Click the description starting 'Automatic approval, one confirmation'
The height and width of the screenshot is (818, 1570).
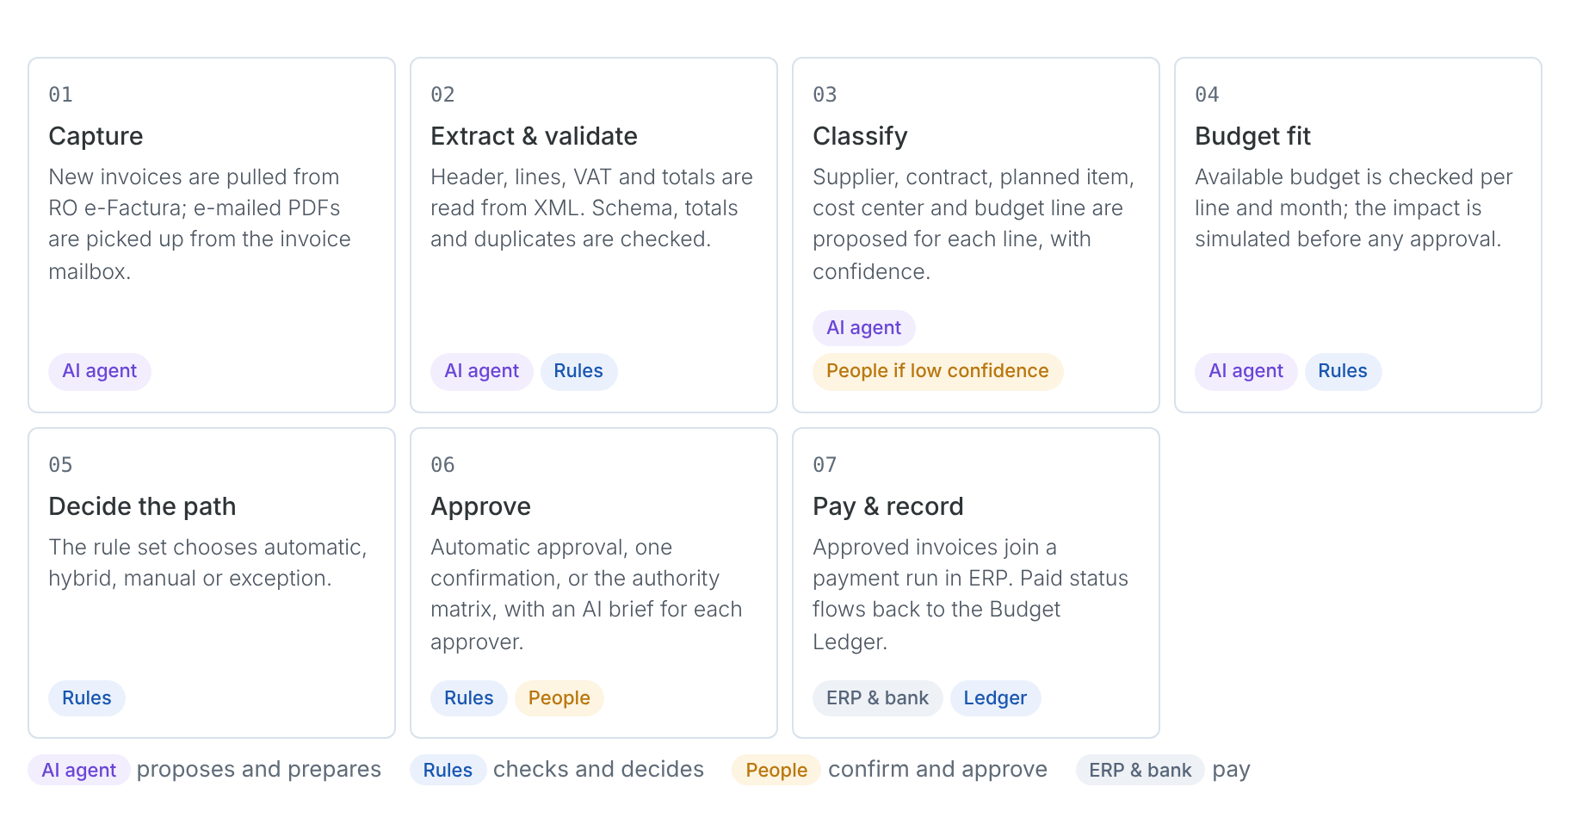(x=586, y=594)
